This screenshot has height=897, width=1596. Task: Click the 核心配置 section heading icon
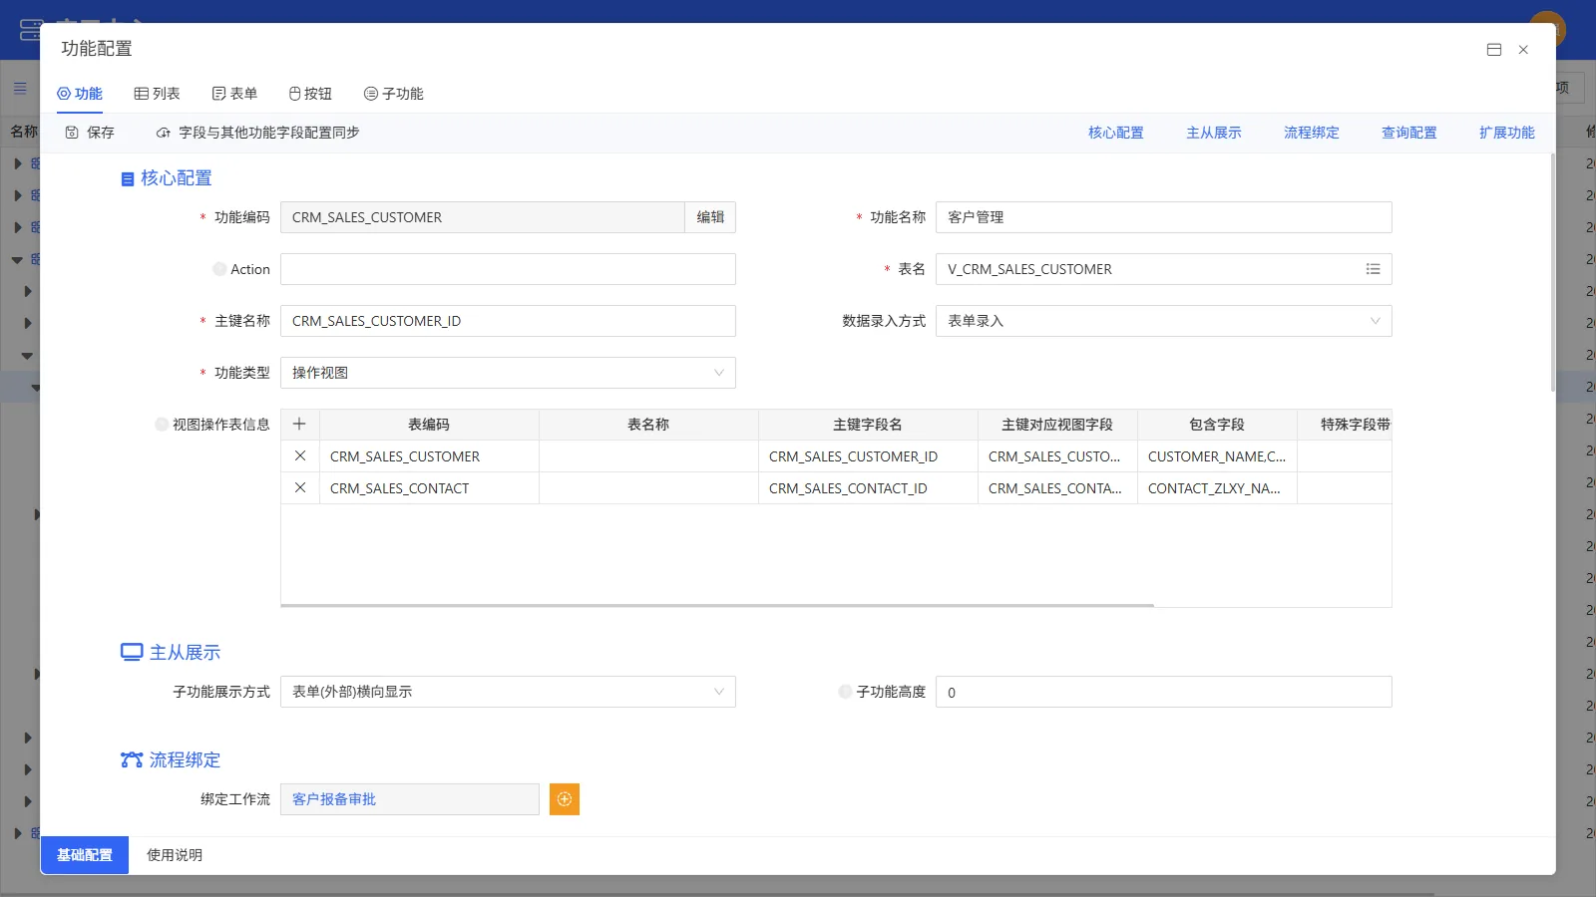point(128,179)
